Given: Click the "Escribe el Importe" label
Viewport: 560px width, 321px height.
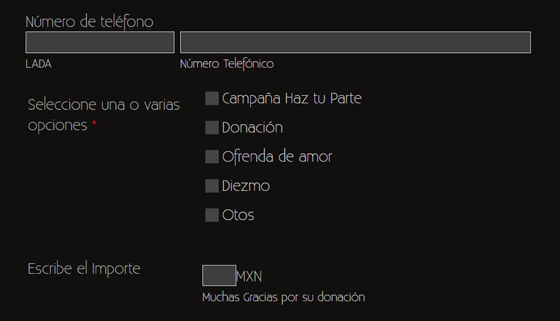Looking at the screenshot, I should pyautogui.click(x=84, y=269).
